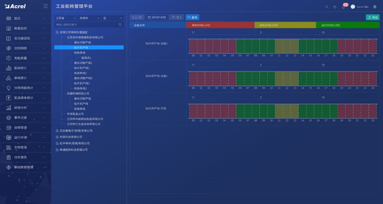This screenshot has height=204, width=383.
Task: Expand the 事件记录 chevron
Action: pos(44,118)
